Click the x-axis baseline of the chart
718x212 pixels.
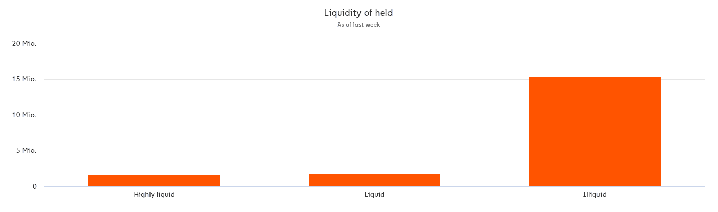tap(264, 186)
